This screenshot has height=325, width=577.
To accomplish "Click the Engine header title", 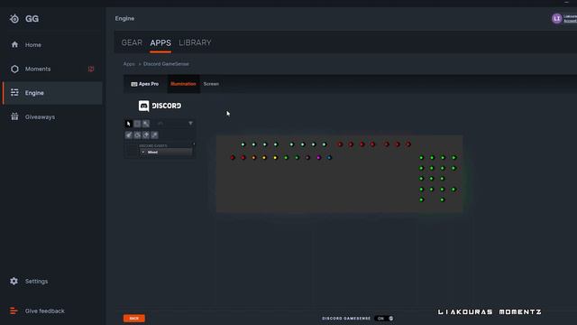I will click(124, 18).
